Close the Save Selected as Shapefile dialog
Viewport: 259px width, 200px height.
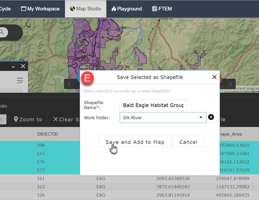(215, 77)
